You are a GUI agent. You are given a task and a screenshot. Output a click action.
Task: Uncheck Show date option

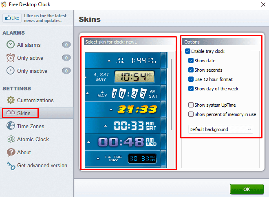coord(191,61)
